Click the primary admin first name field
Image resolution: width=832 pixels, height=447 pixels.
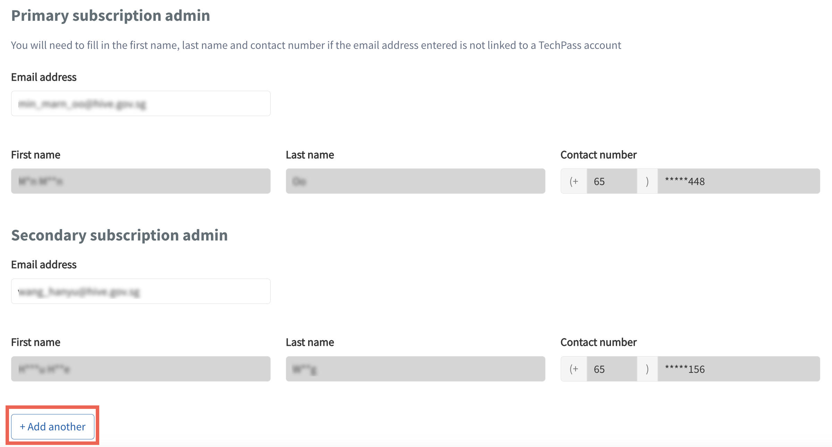click(141, 181)
